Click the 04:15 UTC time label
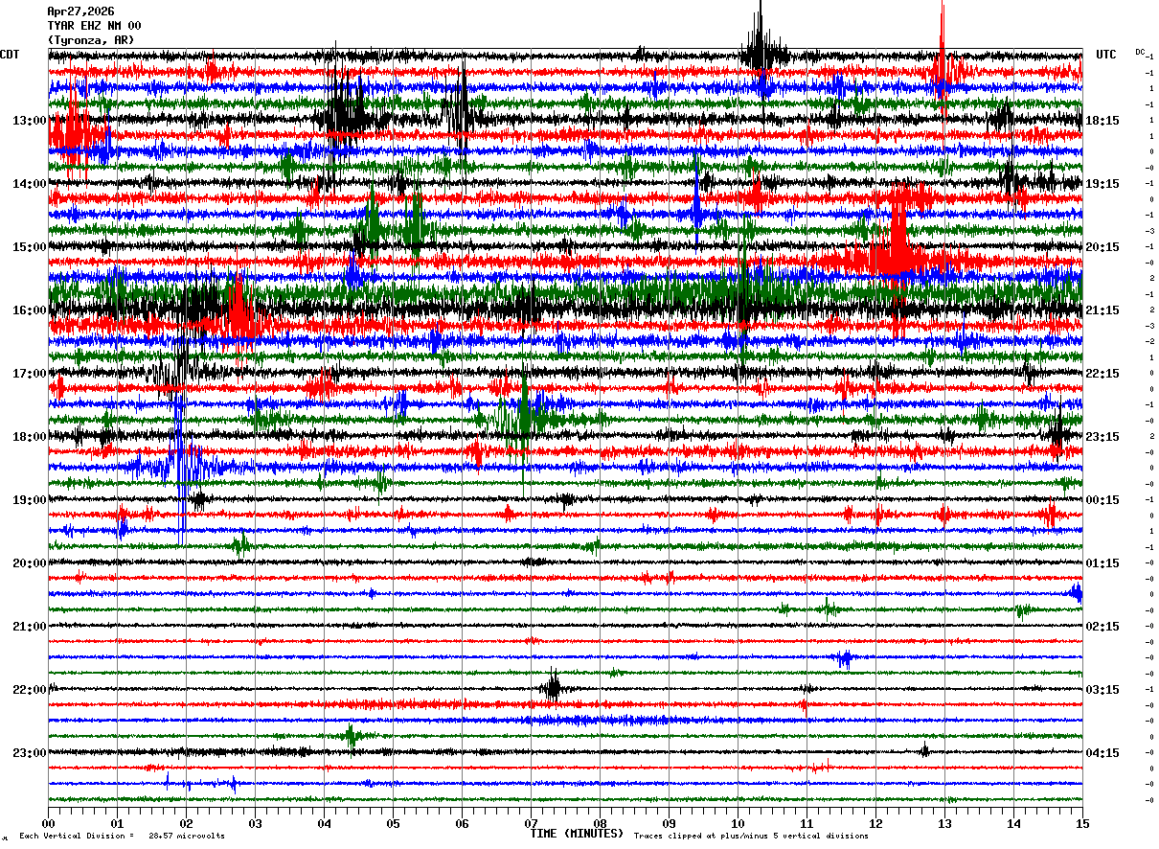The width and height of the screenshot is (1159, 849). 1102,753
